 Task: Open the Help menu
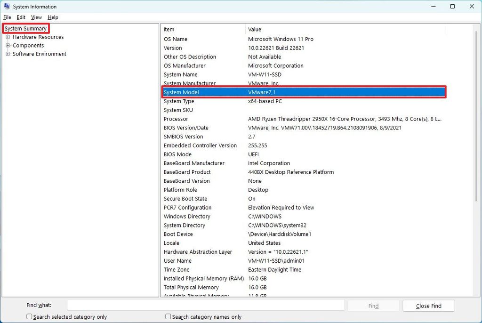[x=53, y=17]
